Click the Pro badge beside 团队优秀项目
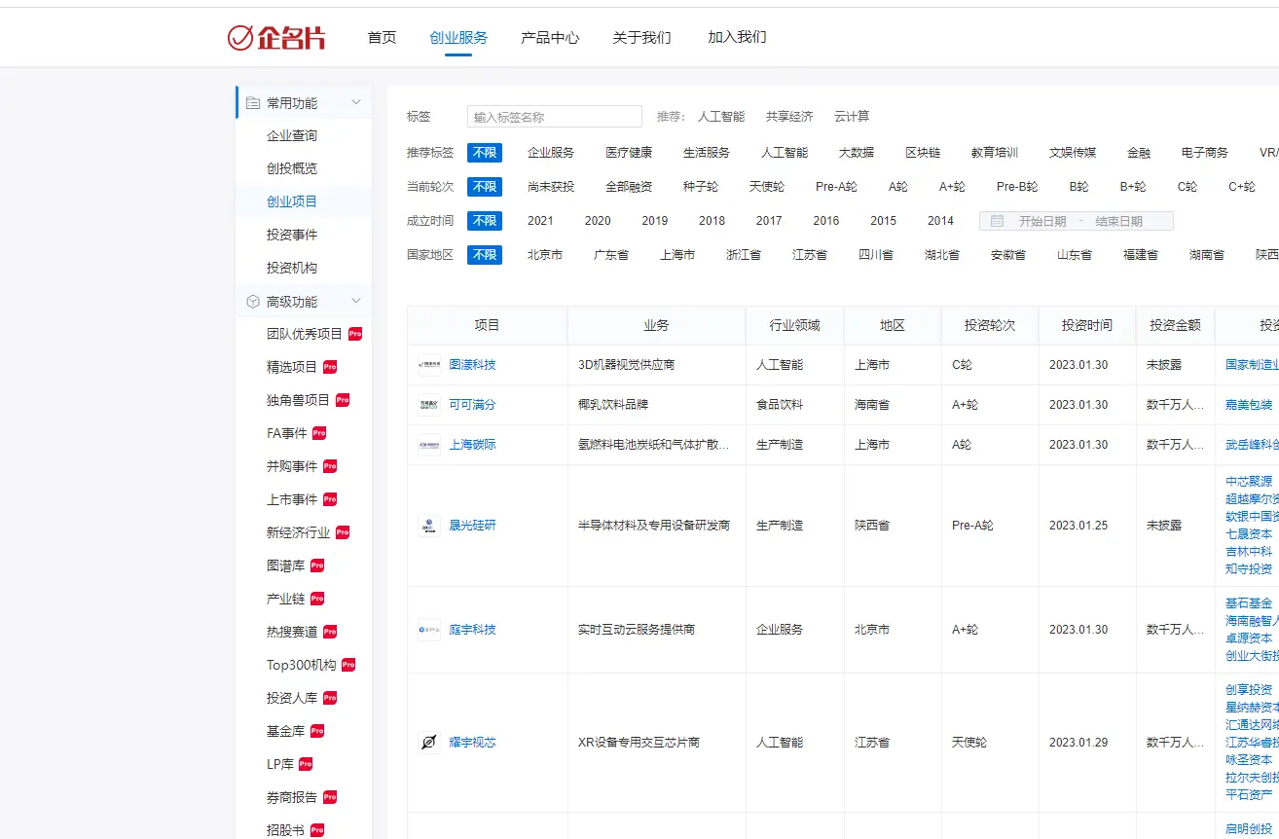The width and height of the screenshot is (1279, 839). pyautogui.click(x=354, y=333)
